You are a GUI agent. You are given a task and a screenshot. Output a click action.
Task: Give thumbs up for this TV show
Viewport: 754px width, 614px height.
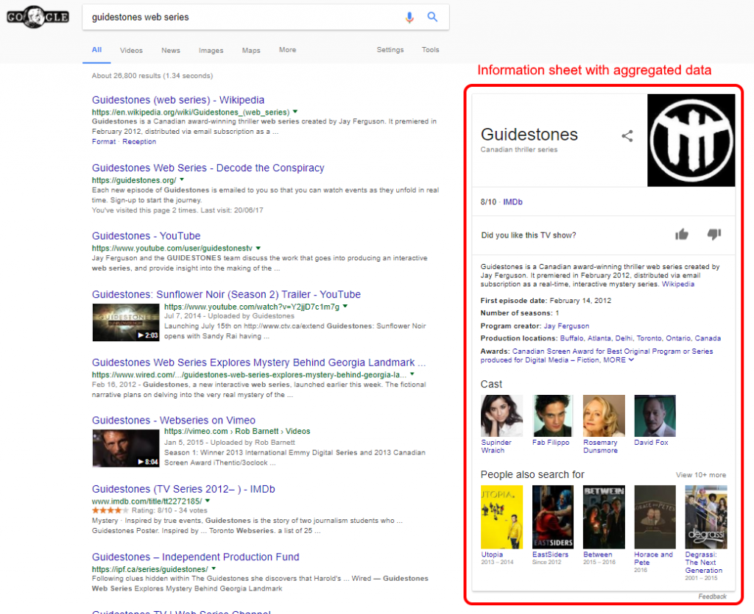click(x=681, y=235)
